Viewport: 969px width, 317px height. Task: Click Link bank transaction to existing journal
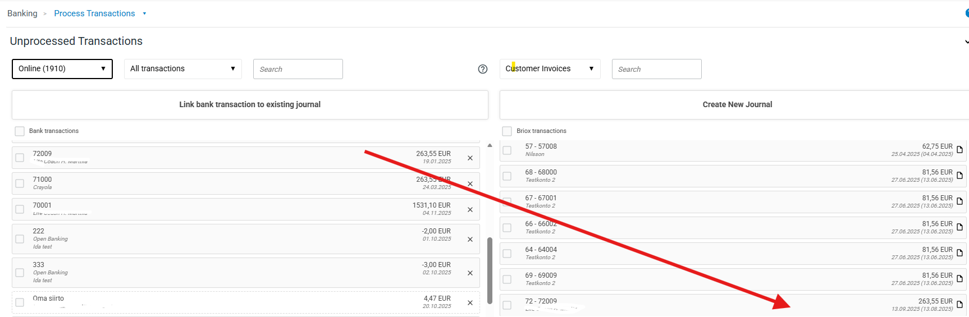250,105
